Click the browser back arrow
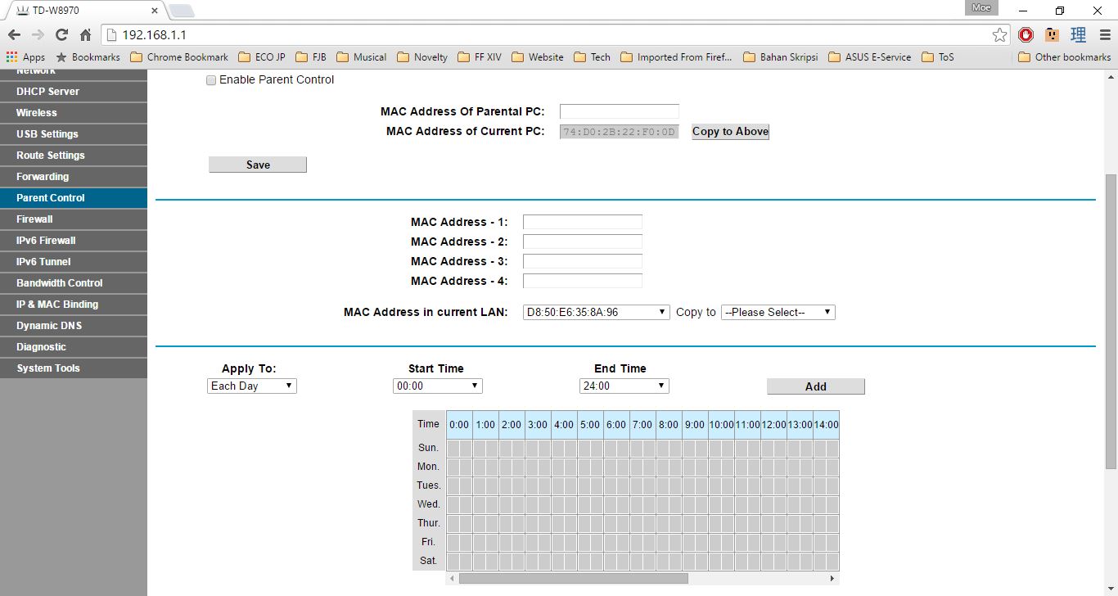 [14, 35]
